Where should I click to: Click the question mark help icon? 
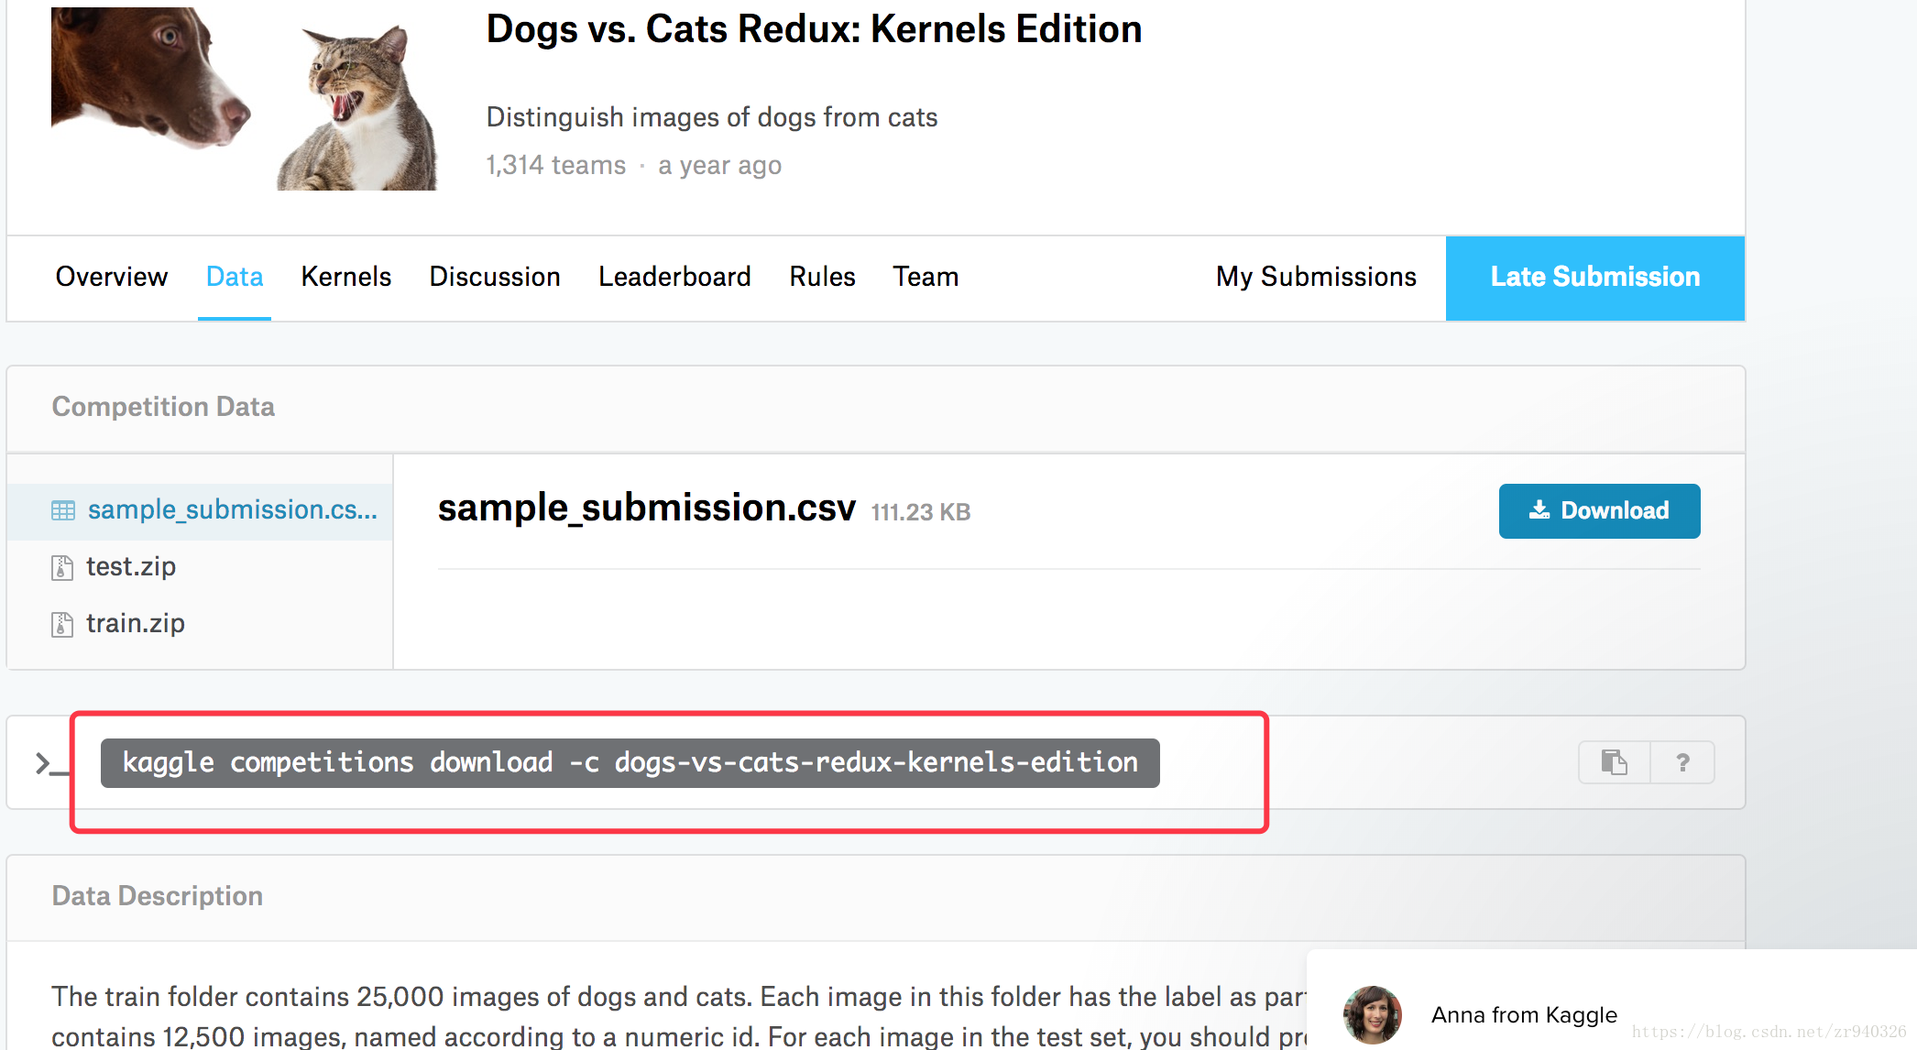pyautogui.click(x=1682, y=762)
